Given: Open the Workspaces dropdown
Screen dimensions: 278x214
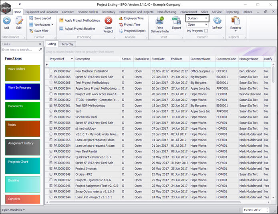Looking at the screenshot, I should pyautogui.click(x=42, y=24).
